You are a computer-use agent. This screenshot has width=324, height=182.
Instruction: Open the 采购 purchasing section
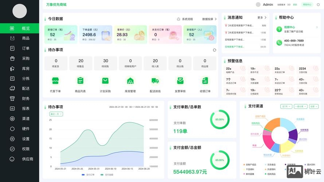(19, 58)
